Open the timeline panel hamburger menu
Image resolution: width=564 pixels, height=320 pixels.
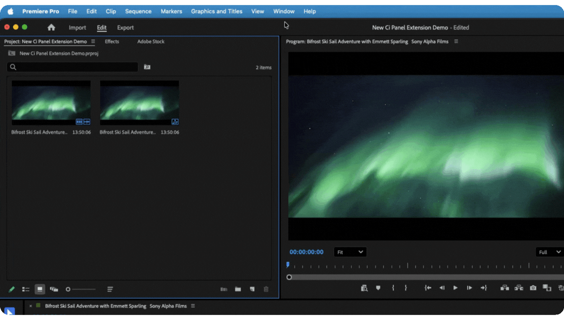pos(193,306)
